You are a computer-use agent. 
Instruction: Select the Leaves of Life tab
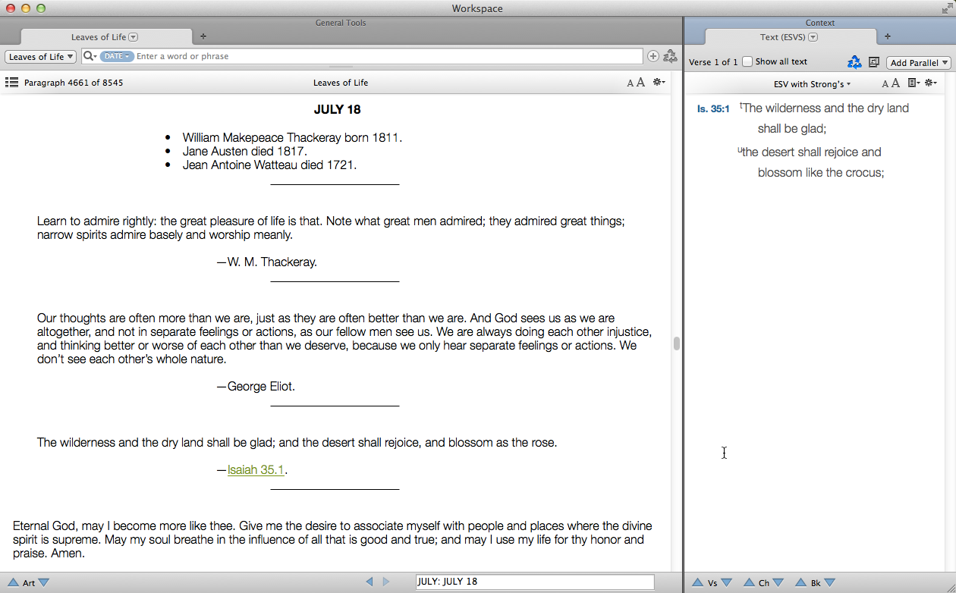(104, 37)
